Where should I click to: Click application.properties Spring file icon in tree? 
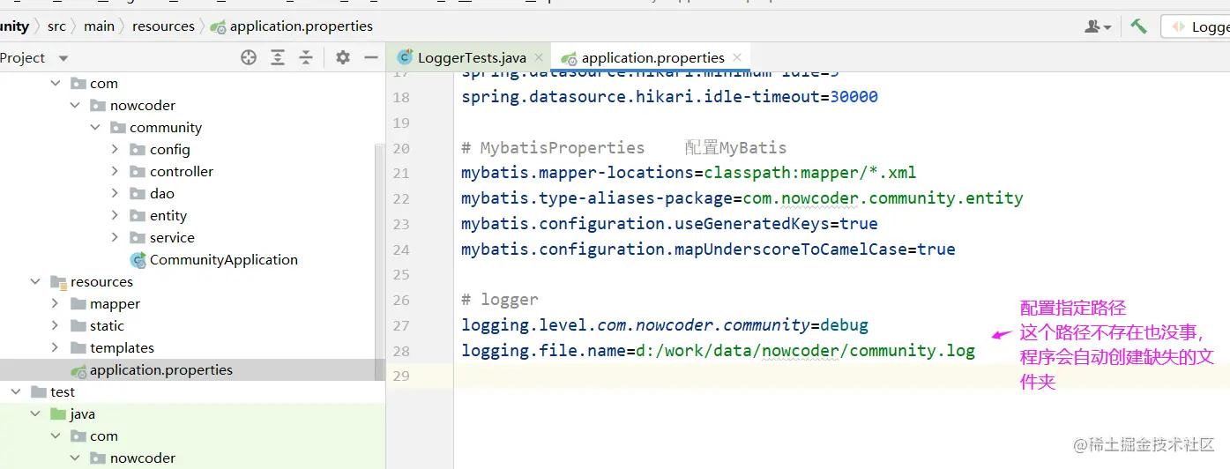(x=78, y=370)
